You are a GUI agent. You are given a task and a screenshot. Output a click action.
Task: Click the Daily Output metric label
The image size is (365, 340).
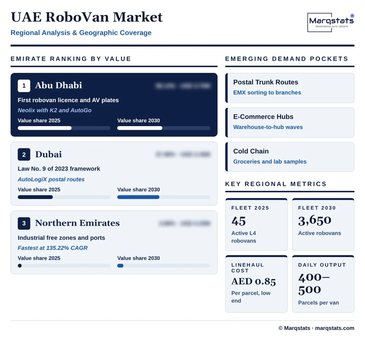322,265
